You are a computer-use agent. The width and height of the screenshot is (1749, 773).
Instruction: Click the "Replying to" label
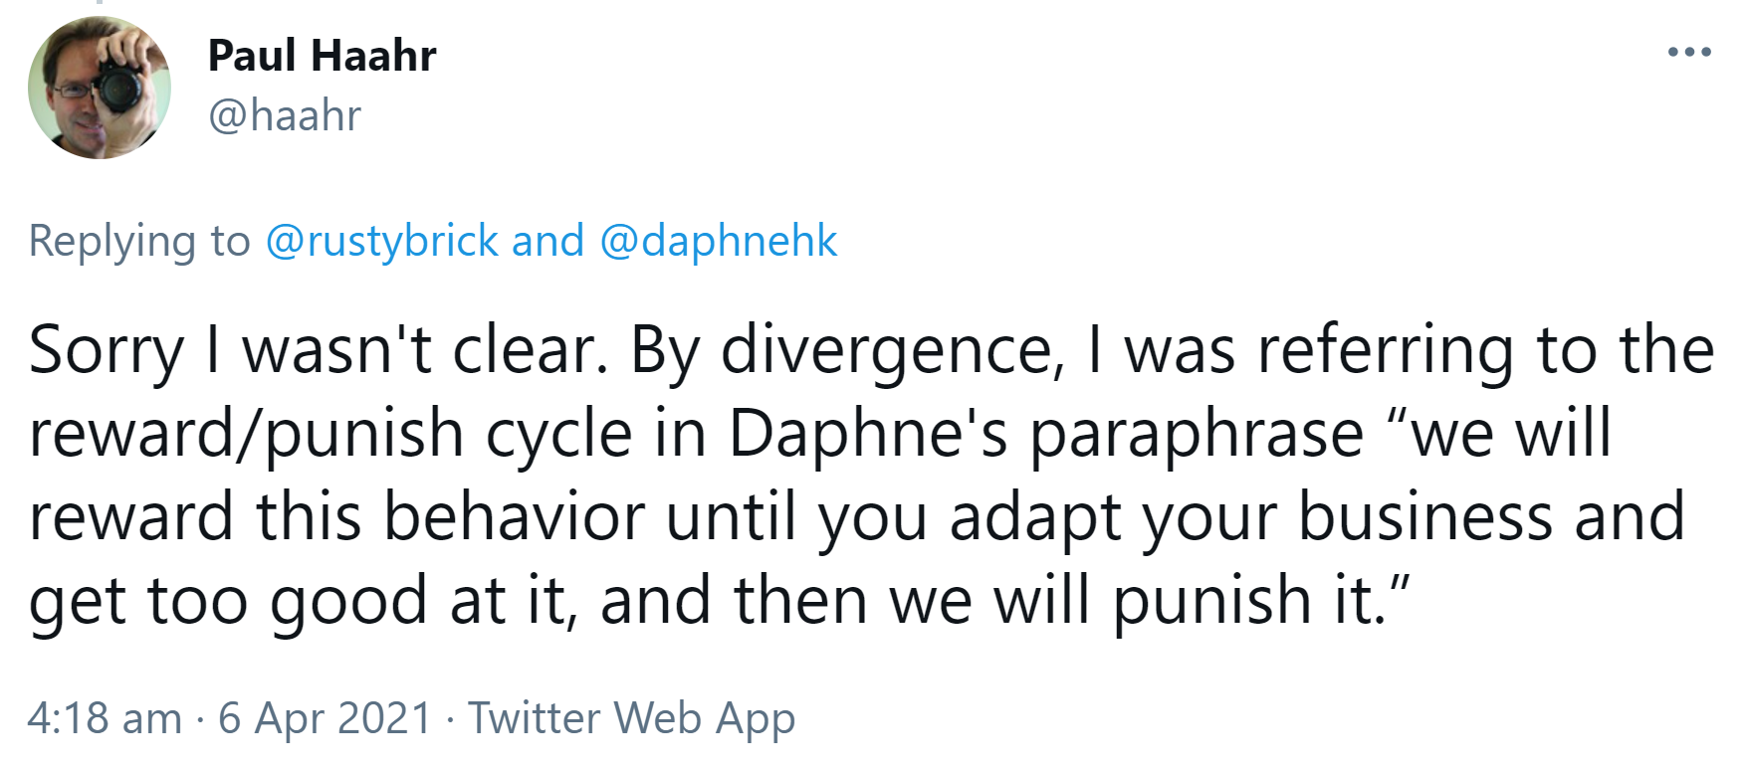tap(139, 241)
